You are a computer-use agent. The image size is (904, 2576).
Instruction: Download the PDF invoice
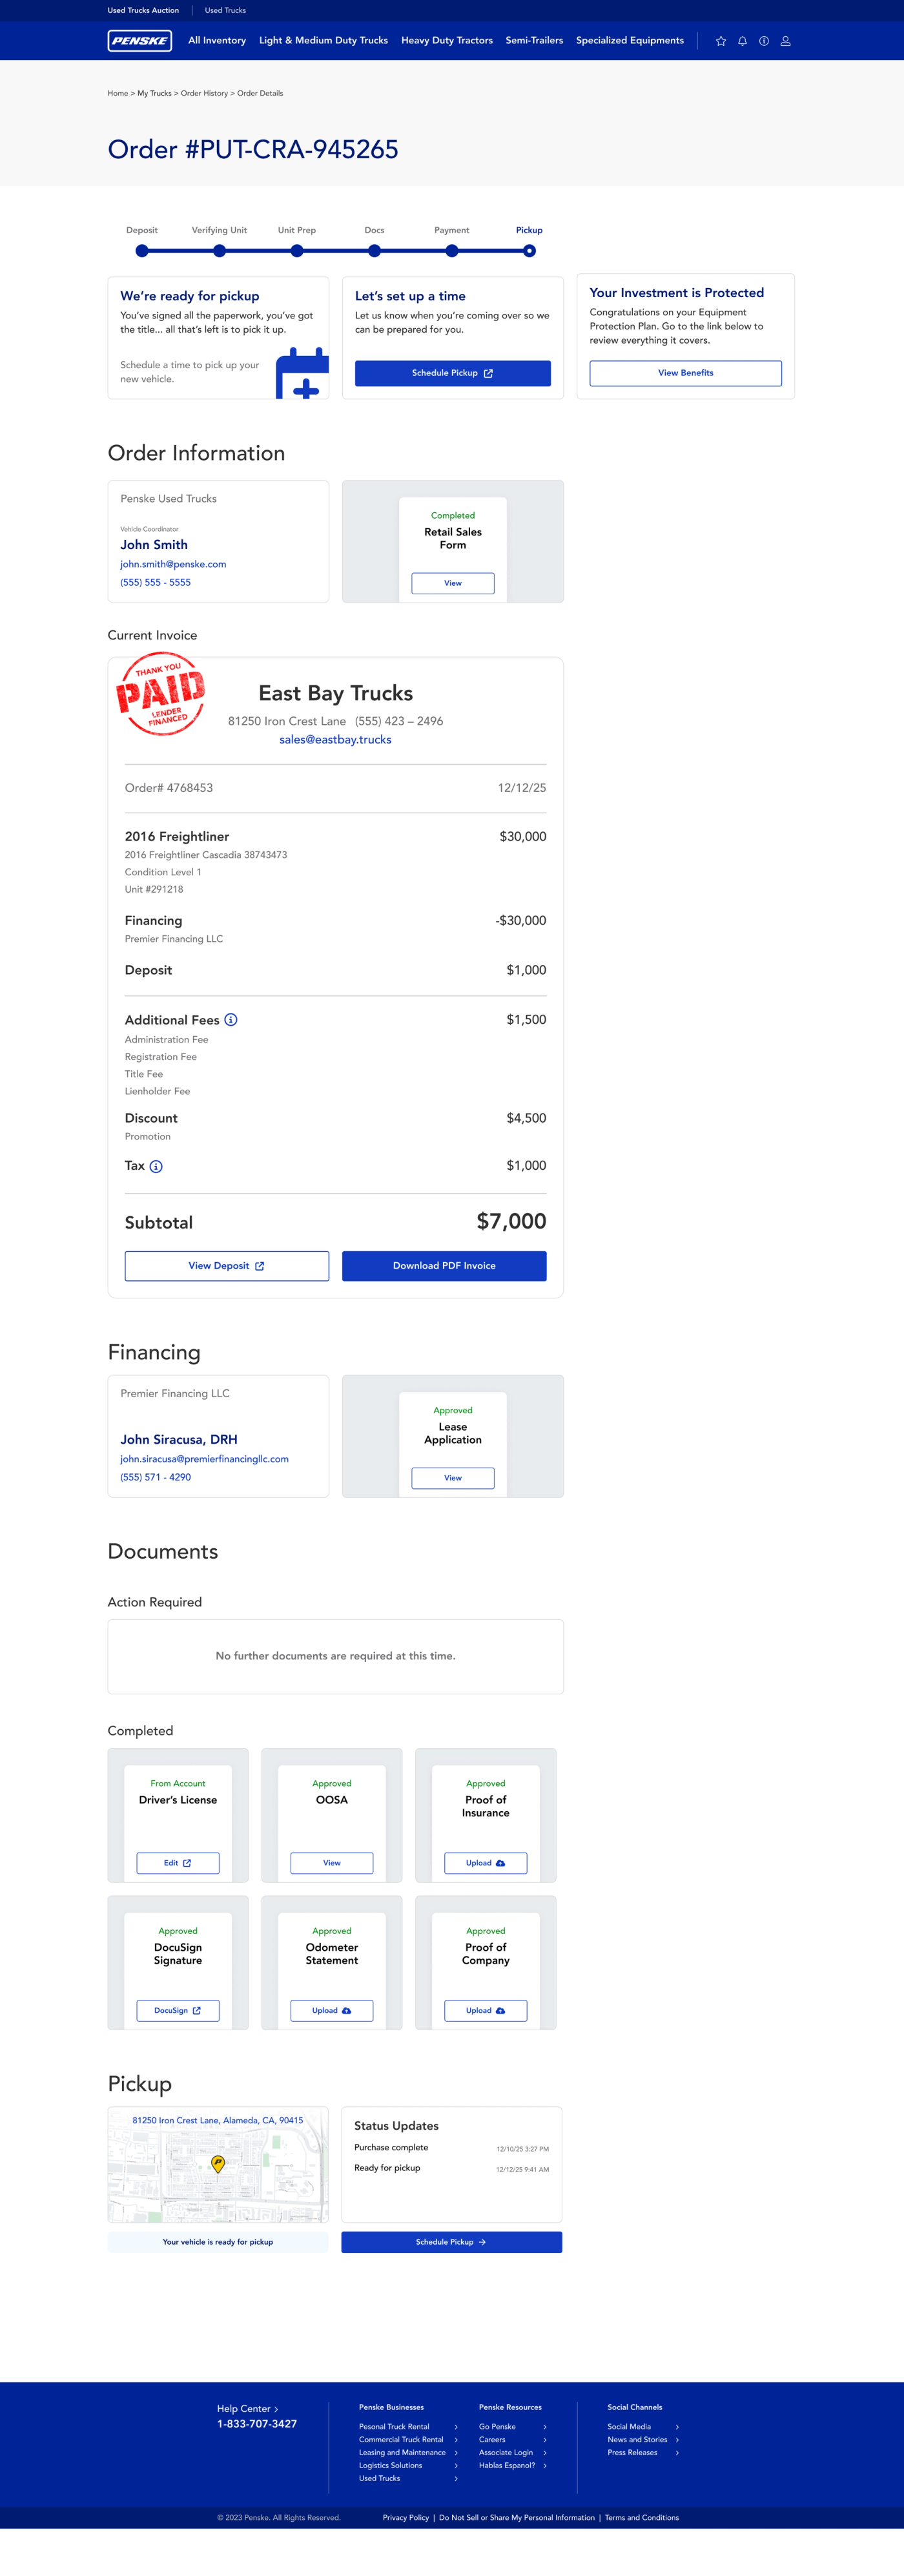[x=444, y=1266]
